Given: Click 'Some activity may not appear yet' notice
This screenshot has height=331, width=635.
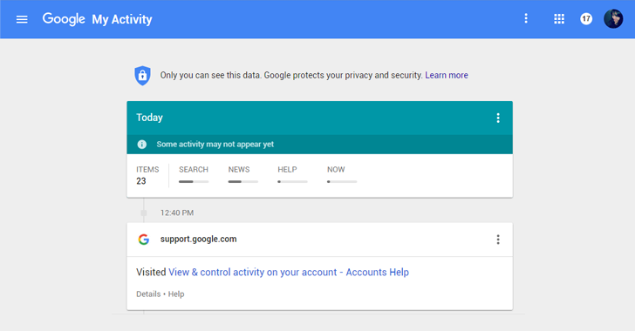Looking at the screenshot, I should pos(215,145).
